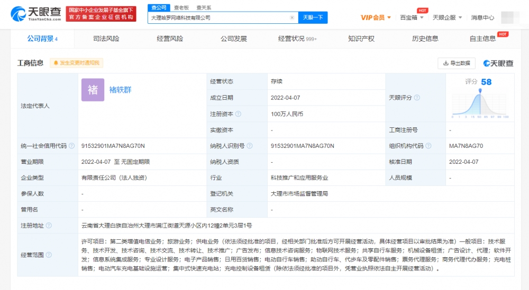Click the help icon next to 天眼评分
This screenshot has height=290, width=529.
tap(417, 98)
